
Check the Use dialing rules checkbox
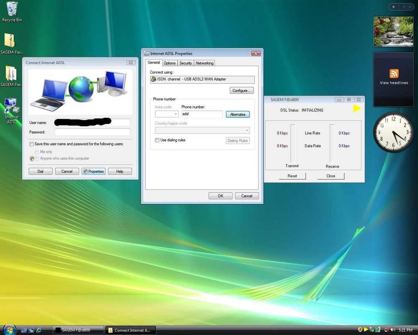point(157,140)
